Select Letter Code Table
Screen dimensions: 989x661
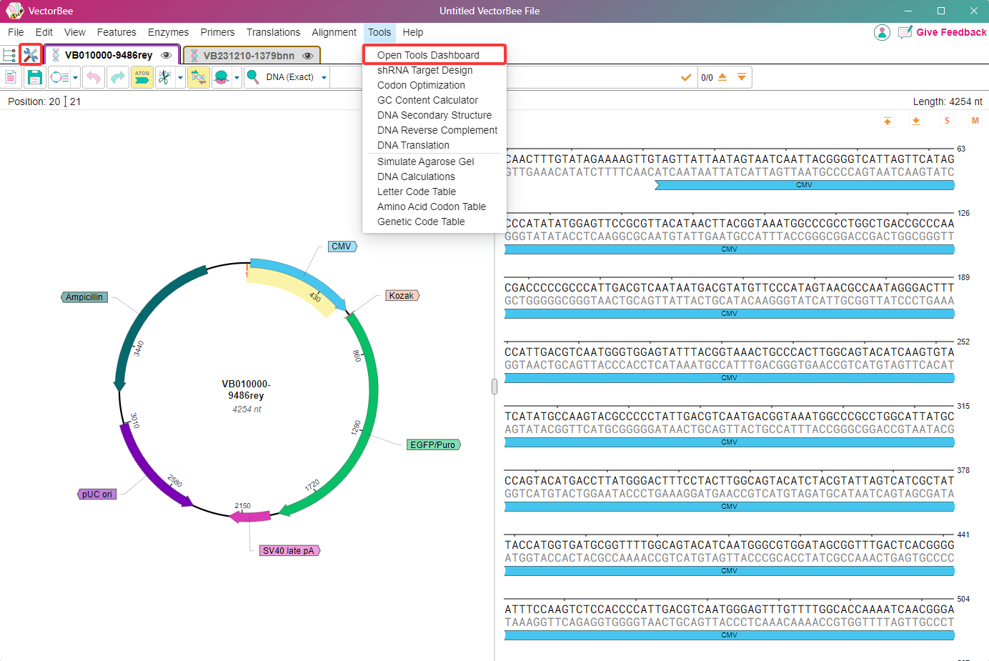coord(434,192)
